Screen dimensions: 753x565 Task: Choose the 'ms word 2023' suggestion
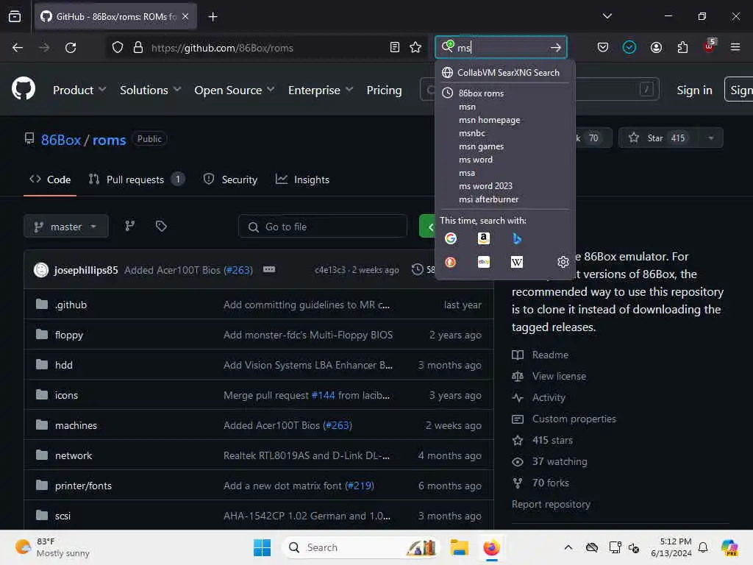point(485,186)
